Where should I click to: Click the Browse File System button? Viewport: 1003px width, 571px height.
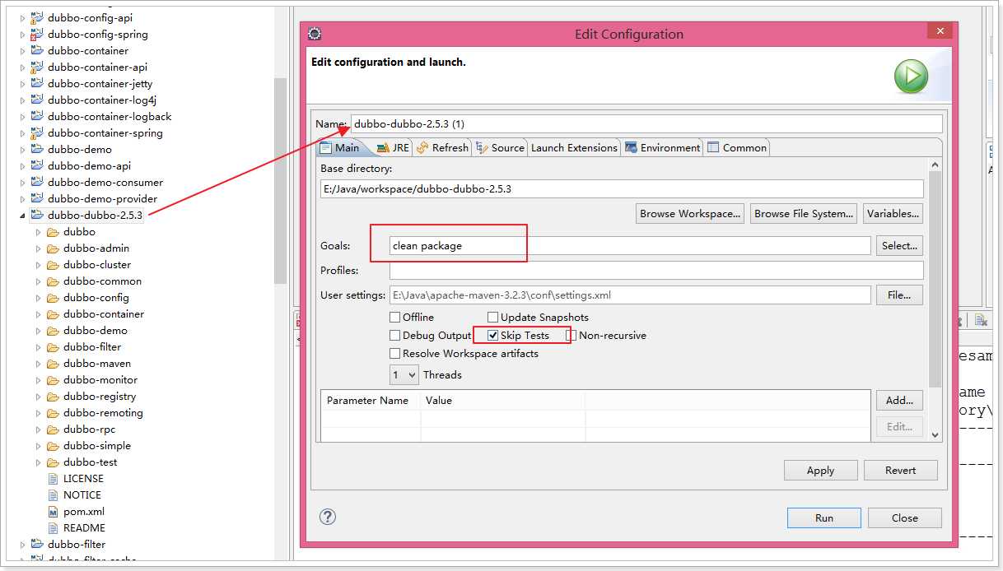(x=804, y=213)
